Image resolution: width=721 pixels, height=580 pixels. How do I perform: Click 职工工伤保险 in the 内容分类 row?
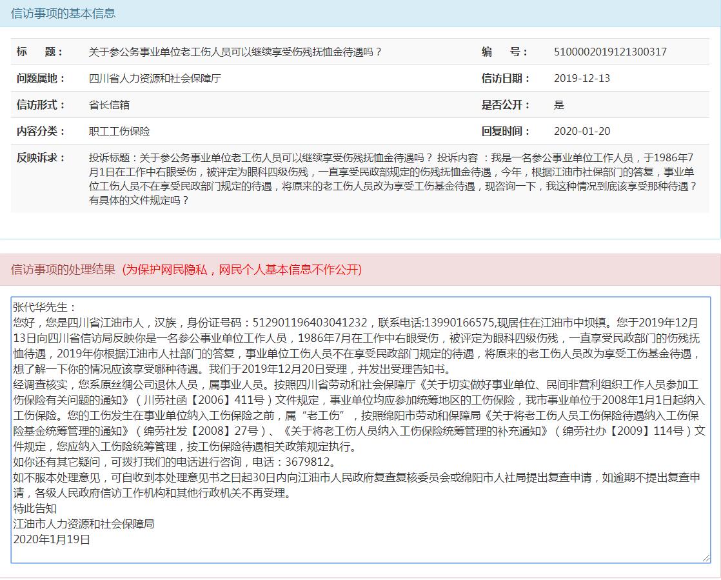119,132
